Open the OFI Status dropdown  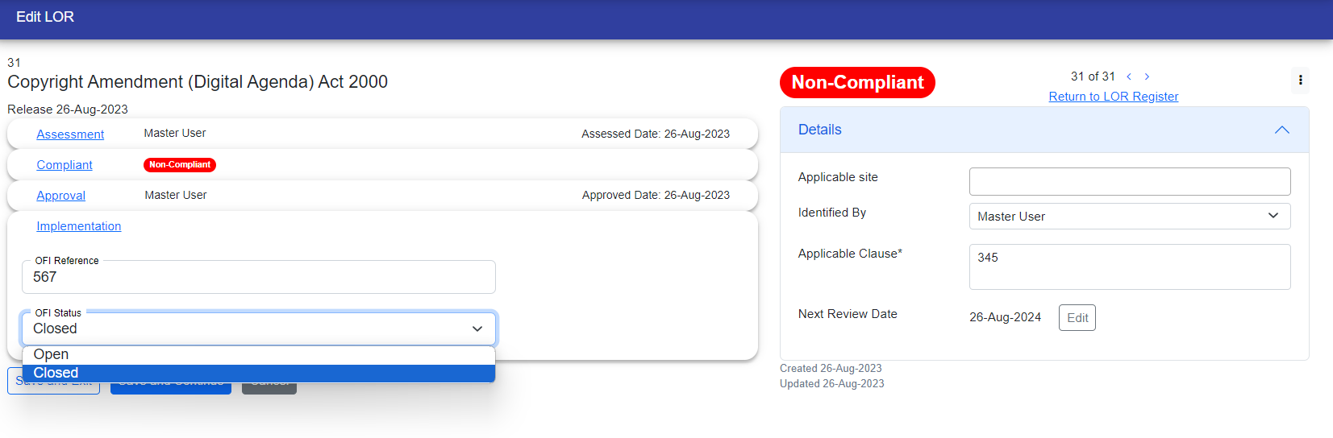pos(258,328)
